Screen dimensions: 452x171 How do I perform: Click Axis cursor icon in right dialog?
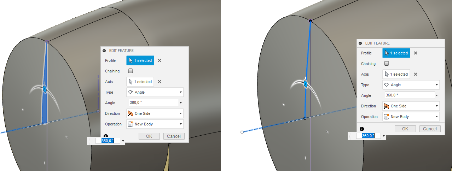coord(387,74)
